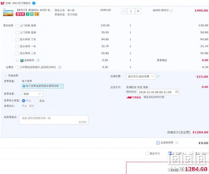This screenshot has width=209, height=174.
Task: Click the message to seller text box
Action: 54,120
